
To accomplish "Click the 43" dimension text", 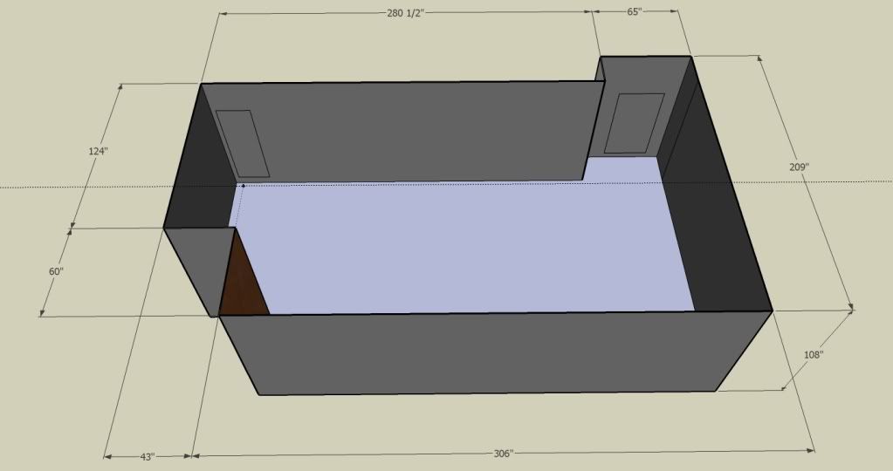I will (x=147, y=457).
